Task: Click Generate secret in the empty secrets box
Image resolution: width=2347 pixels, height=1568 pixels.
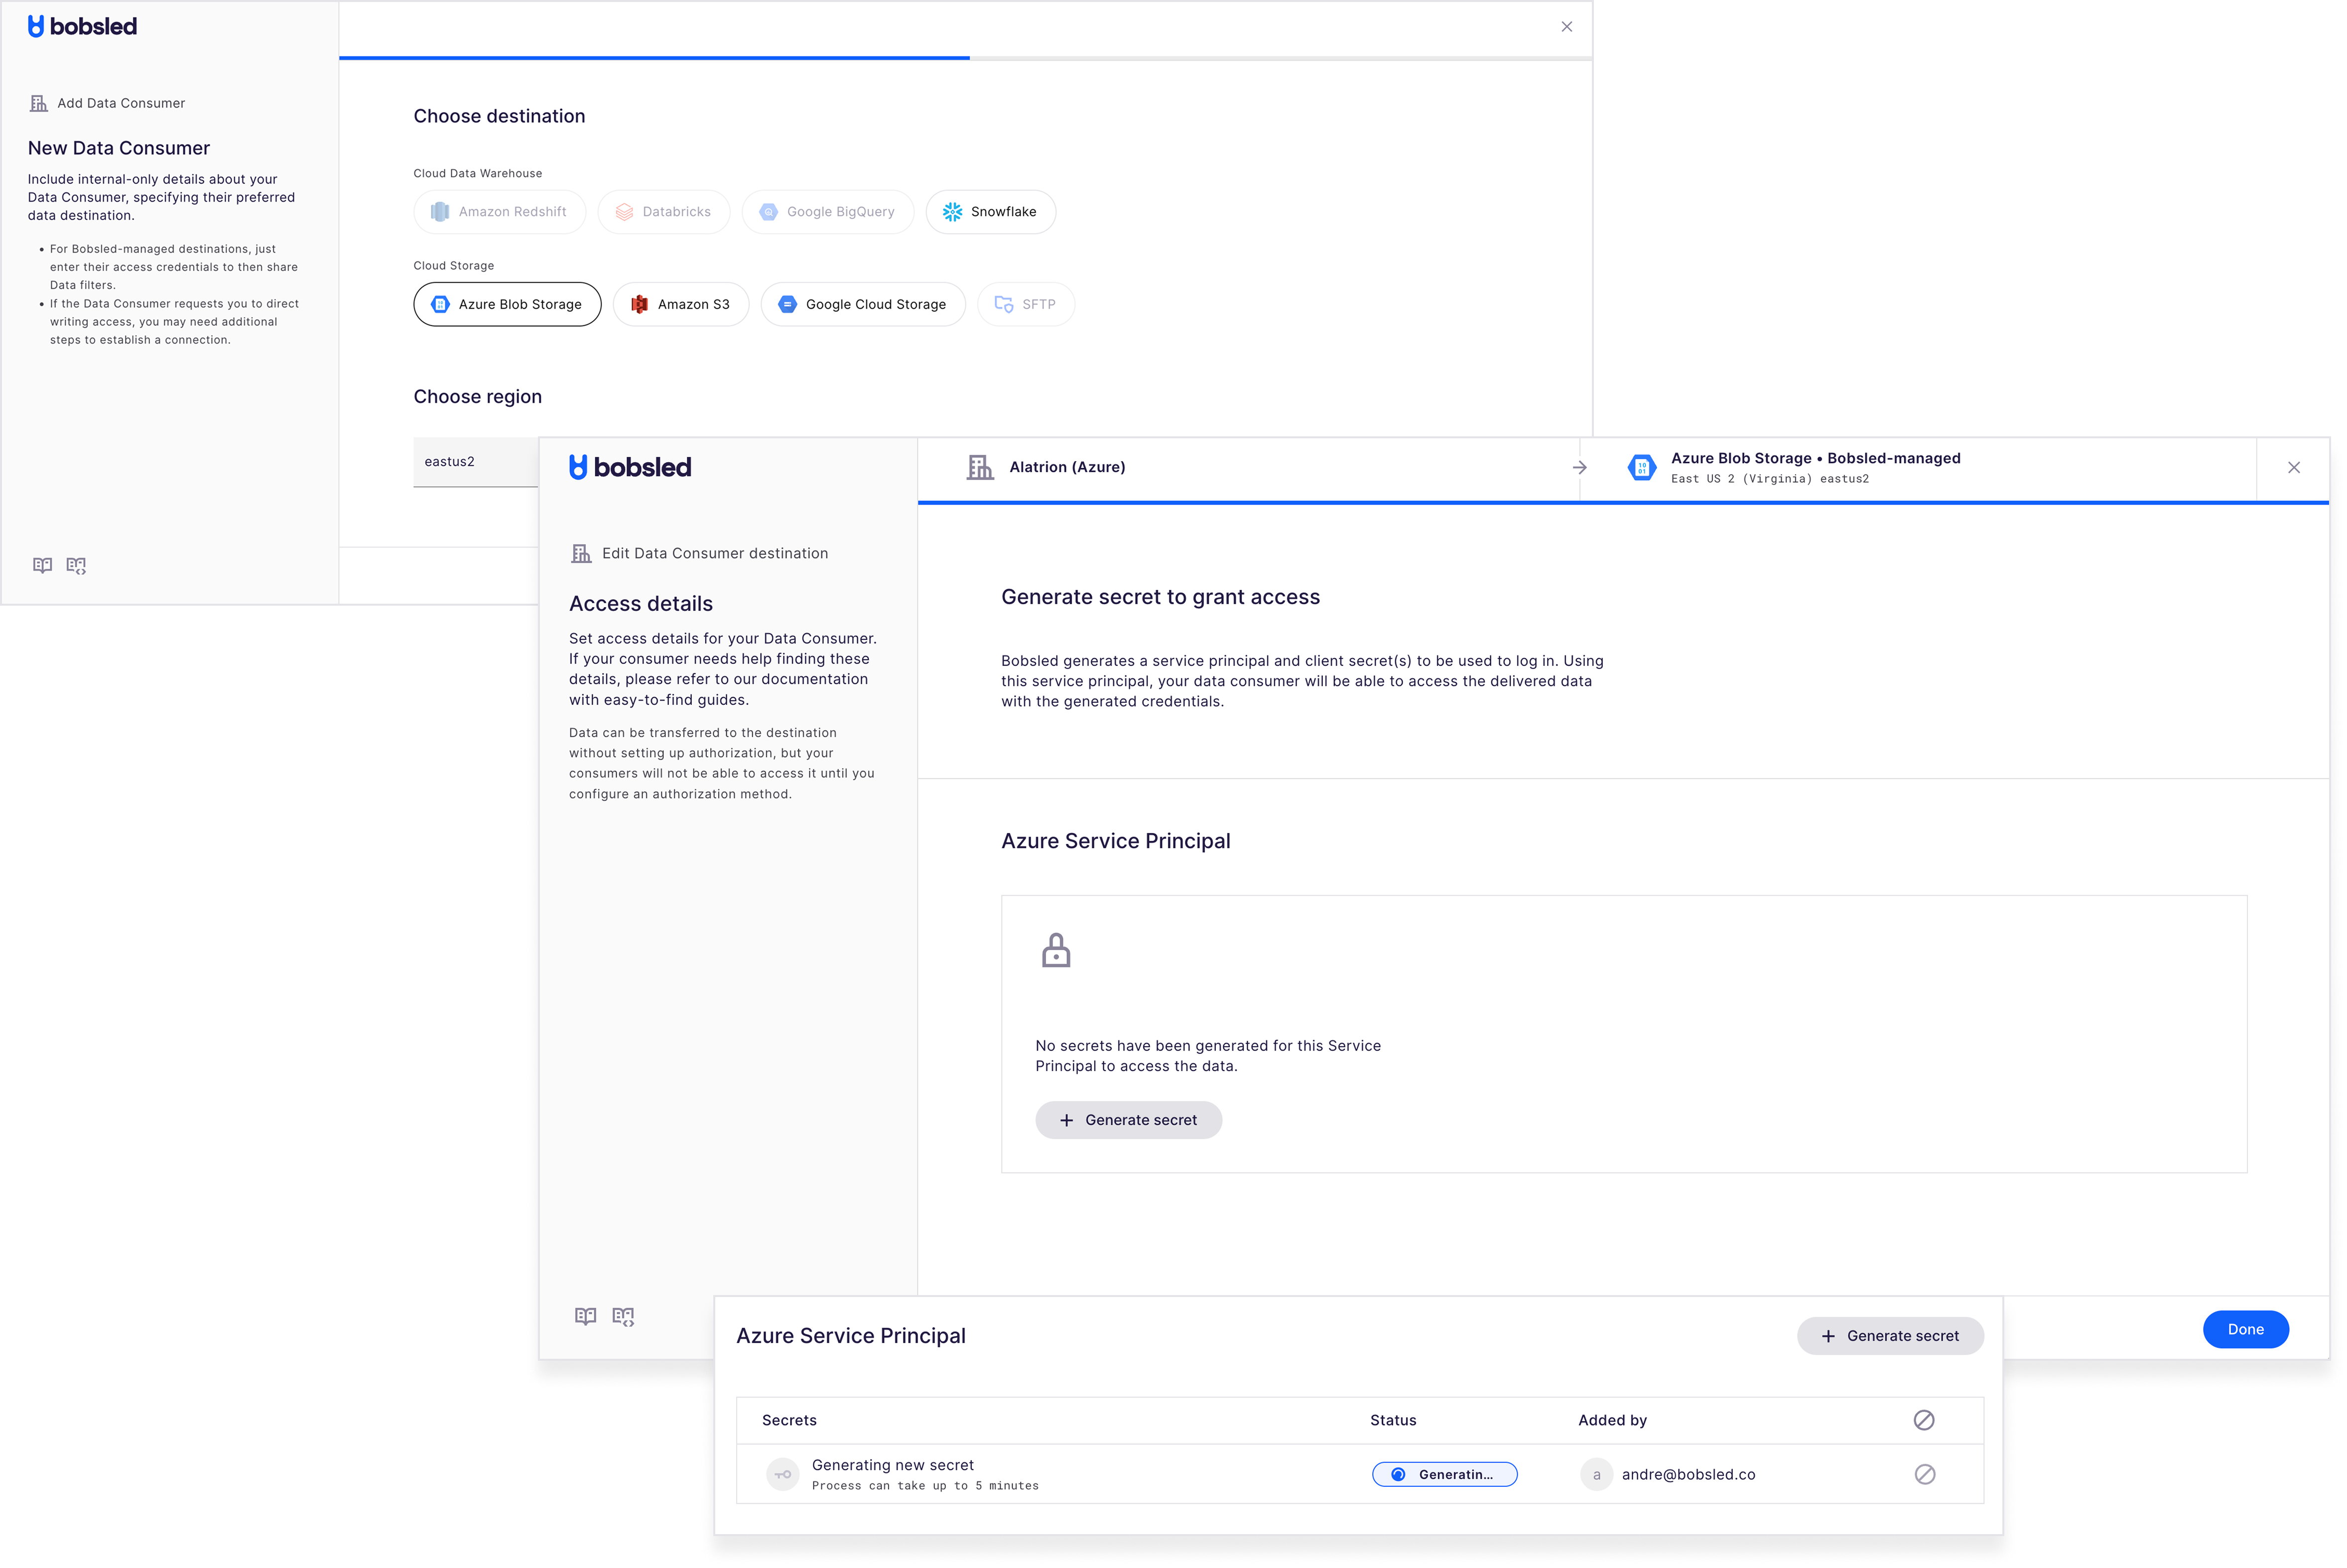Action: 1128,1120
